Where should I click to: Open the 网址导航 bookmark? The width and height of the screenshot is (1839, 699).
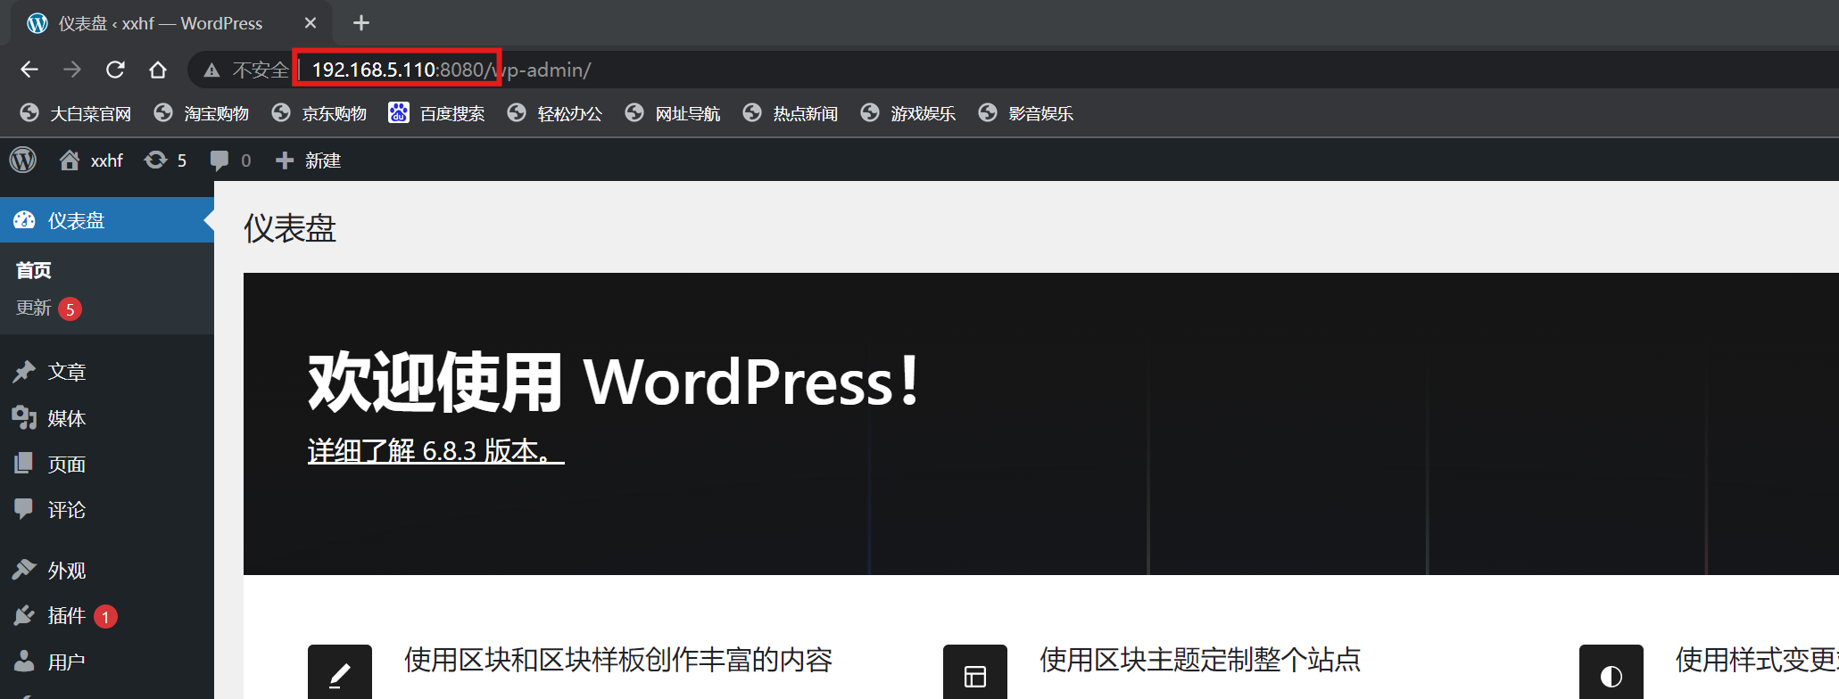pyautogui.click(x=673, y=113)
